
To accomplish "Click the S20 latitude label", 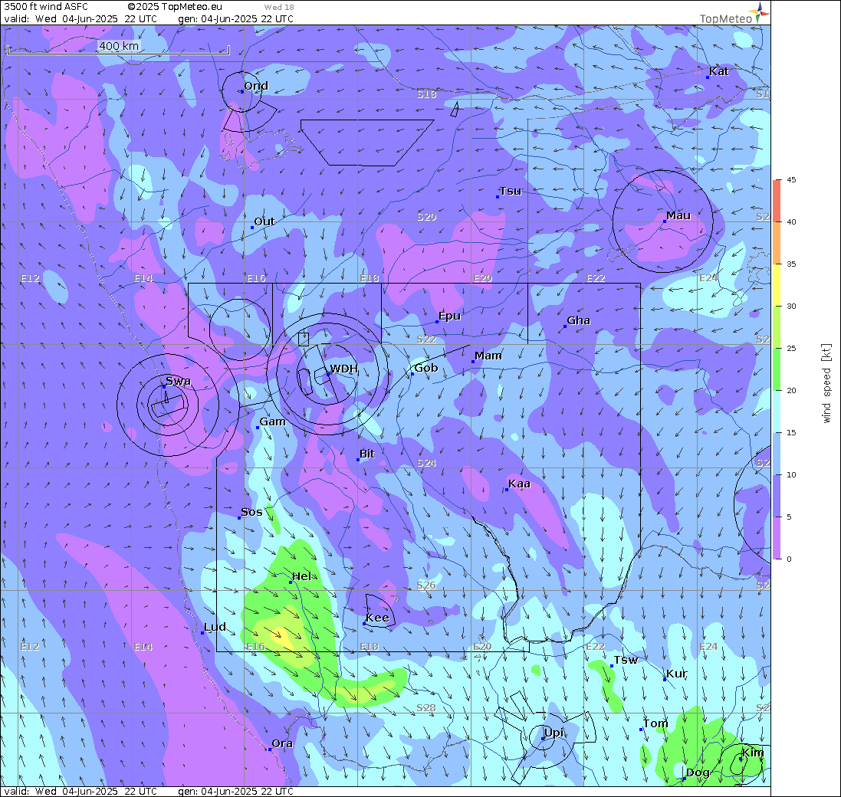I will [x=427, y=217].
